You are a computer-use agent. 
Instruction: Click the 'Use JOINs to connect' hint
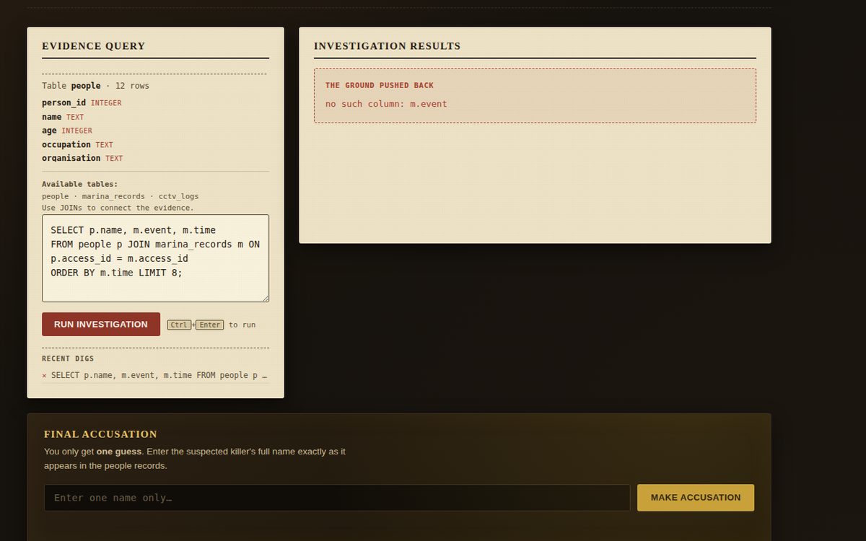click(118, 208)
